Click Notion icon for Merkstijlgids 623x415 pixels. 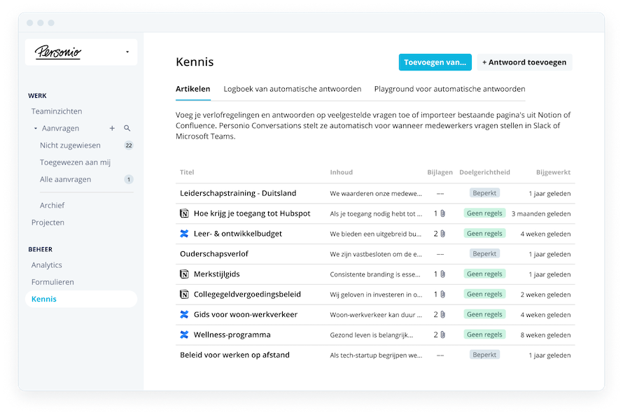click(184, 274)
